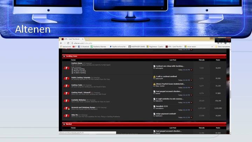Open the Public Carding Tutorials forum

[x=81, y=77]
